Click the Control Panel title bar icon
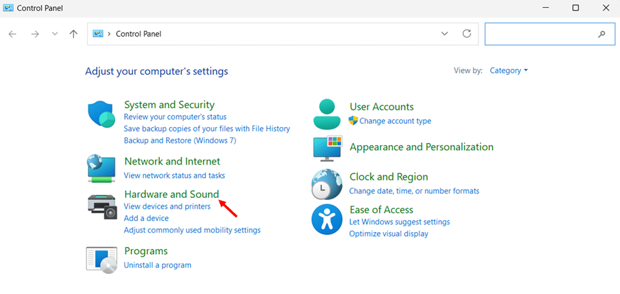This screenshot has width=620, height=294. 8,8
